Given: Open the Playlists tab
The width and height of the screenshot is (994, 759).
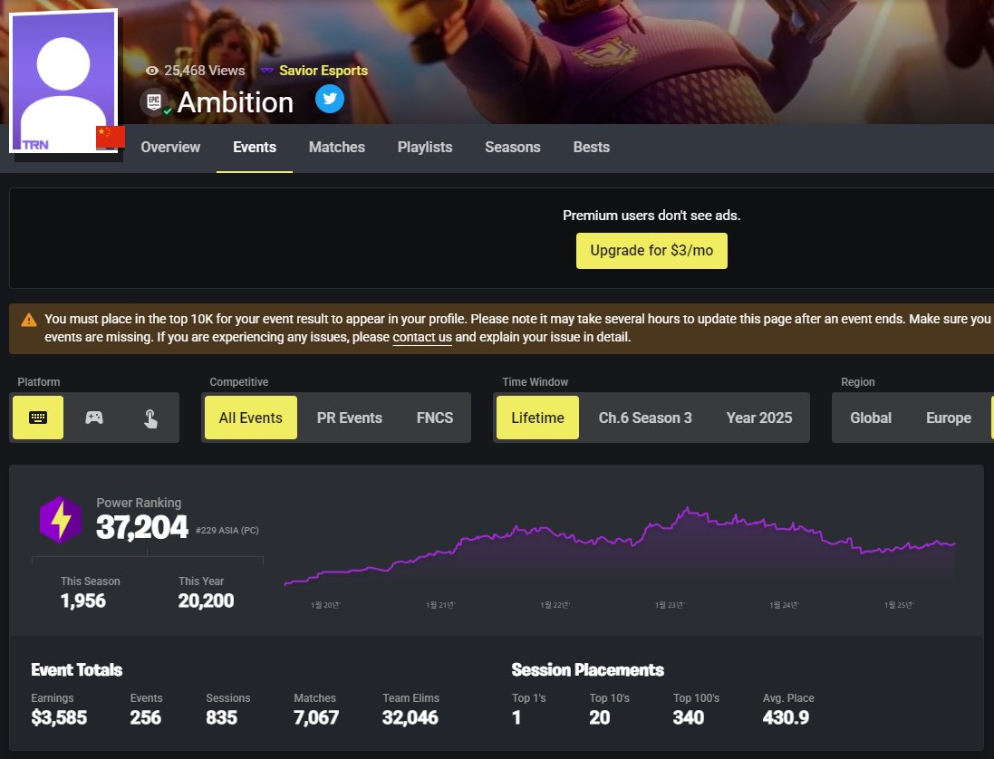Looking at the screenshot, I should tap(425, 147).
